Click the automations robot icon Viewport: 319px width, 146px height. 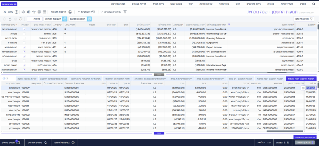[93, 12]
